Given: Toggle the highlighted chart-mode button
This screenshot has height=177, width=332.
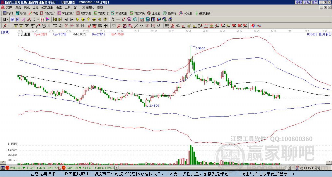Looking at the screenshot, I should [x=12, y=20].
